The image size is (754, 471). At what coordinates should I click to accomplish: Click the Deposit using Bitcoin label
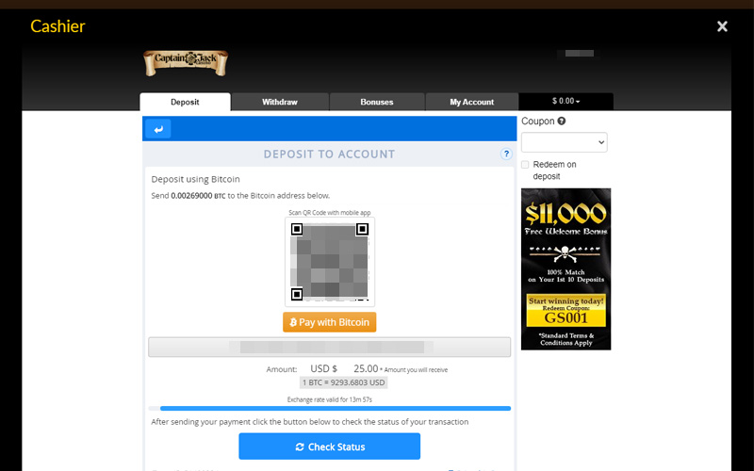(x=195, y=179)
